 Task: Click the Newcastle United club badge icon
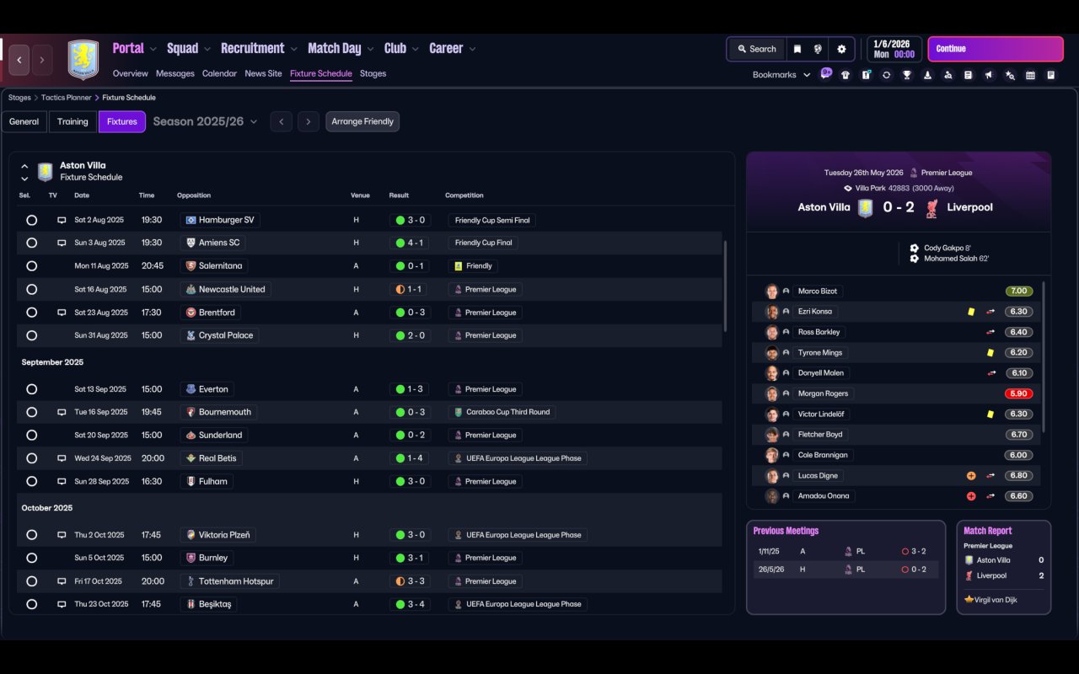point(191,289)
